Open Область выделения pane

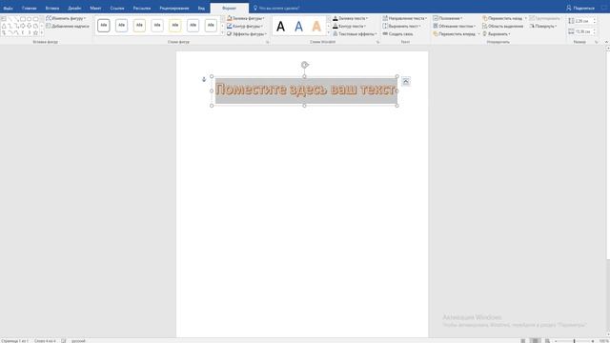(502, 26)
